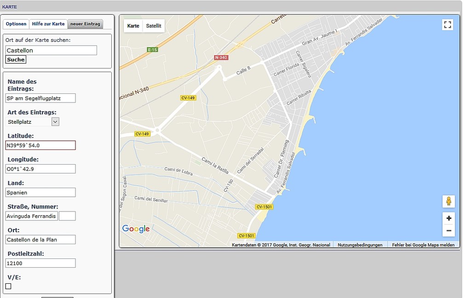
Task: Click the E-15 road marker
Action: [153, 50]
